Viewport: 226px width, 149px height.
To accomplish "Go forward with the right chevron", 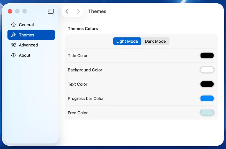I will click(x=78, y=11).
